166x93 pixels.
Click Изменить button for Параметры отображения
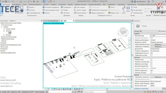pyautogui.click(x=158, y=47)
